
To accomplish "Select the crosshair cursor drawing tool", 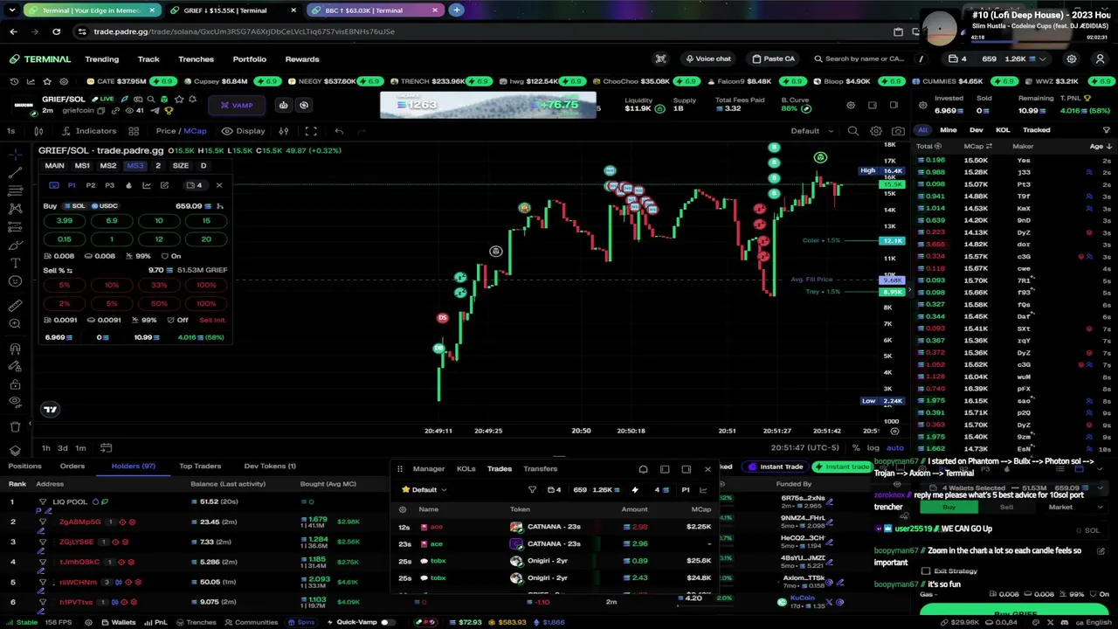I will coord(15,154).
